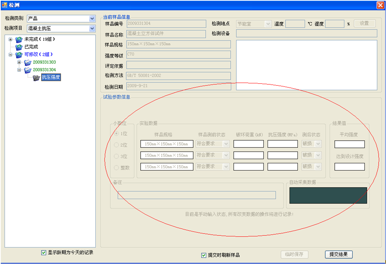Click the 提交结果 button
The width and height of the screenshot is (386, 264).
point(339,255)
